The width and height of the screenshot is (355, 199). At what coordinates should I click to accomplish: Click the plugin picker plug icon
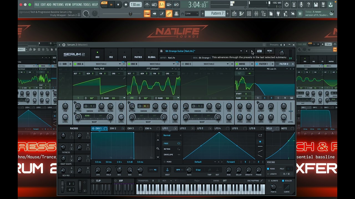click(278, 14)
